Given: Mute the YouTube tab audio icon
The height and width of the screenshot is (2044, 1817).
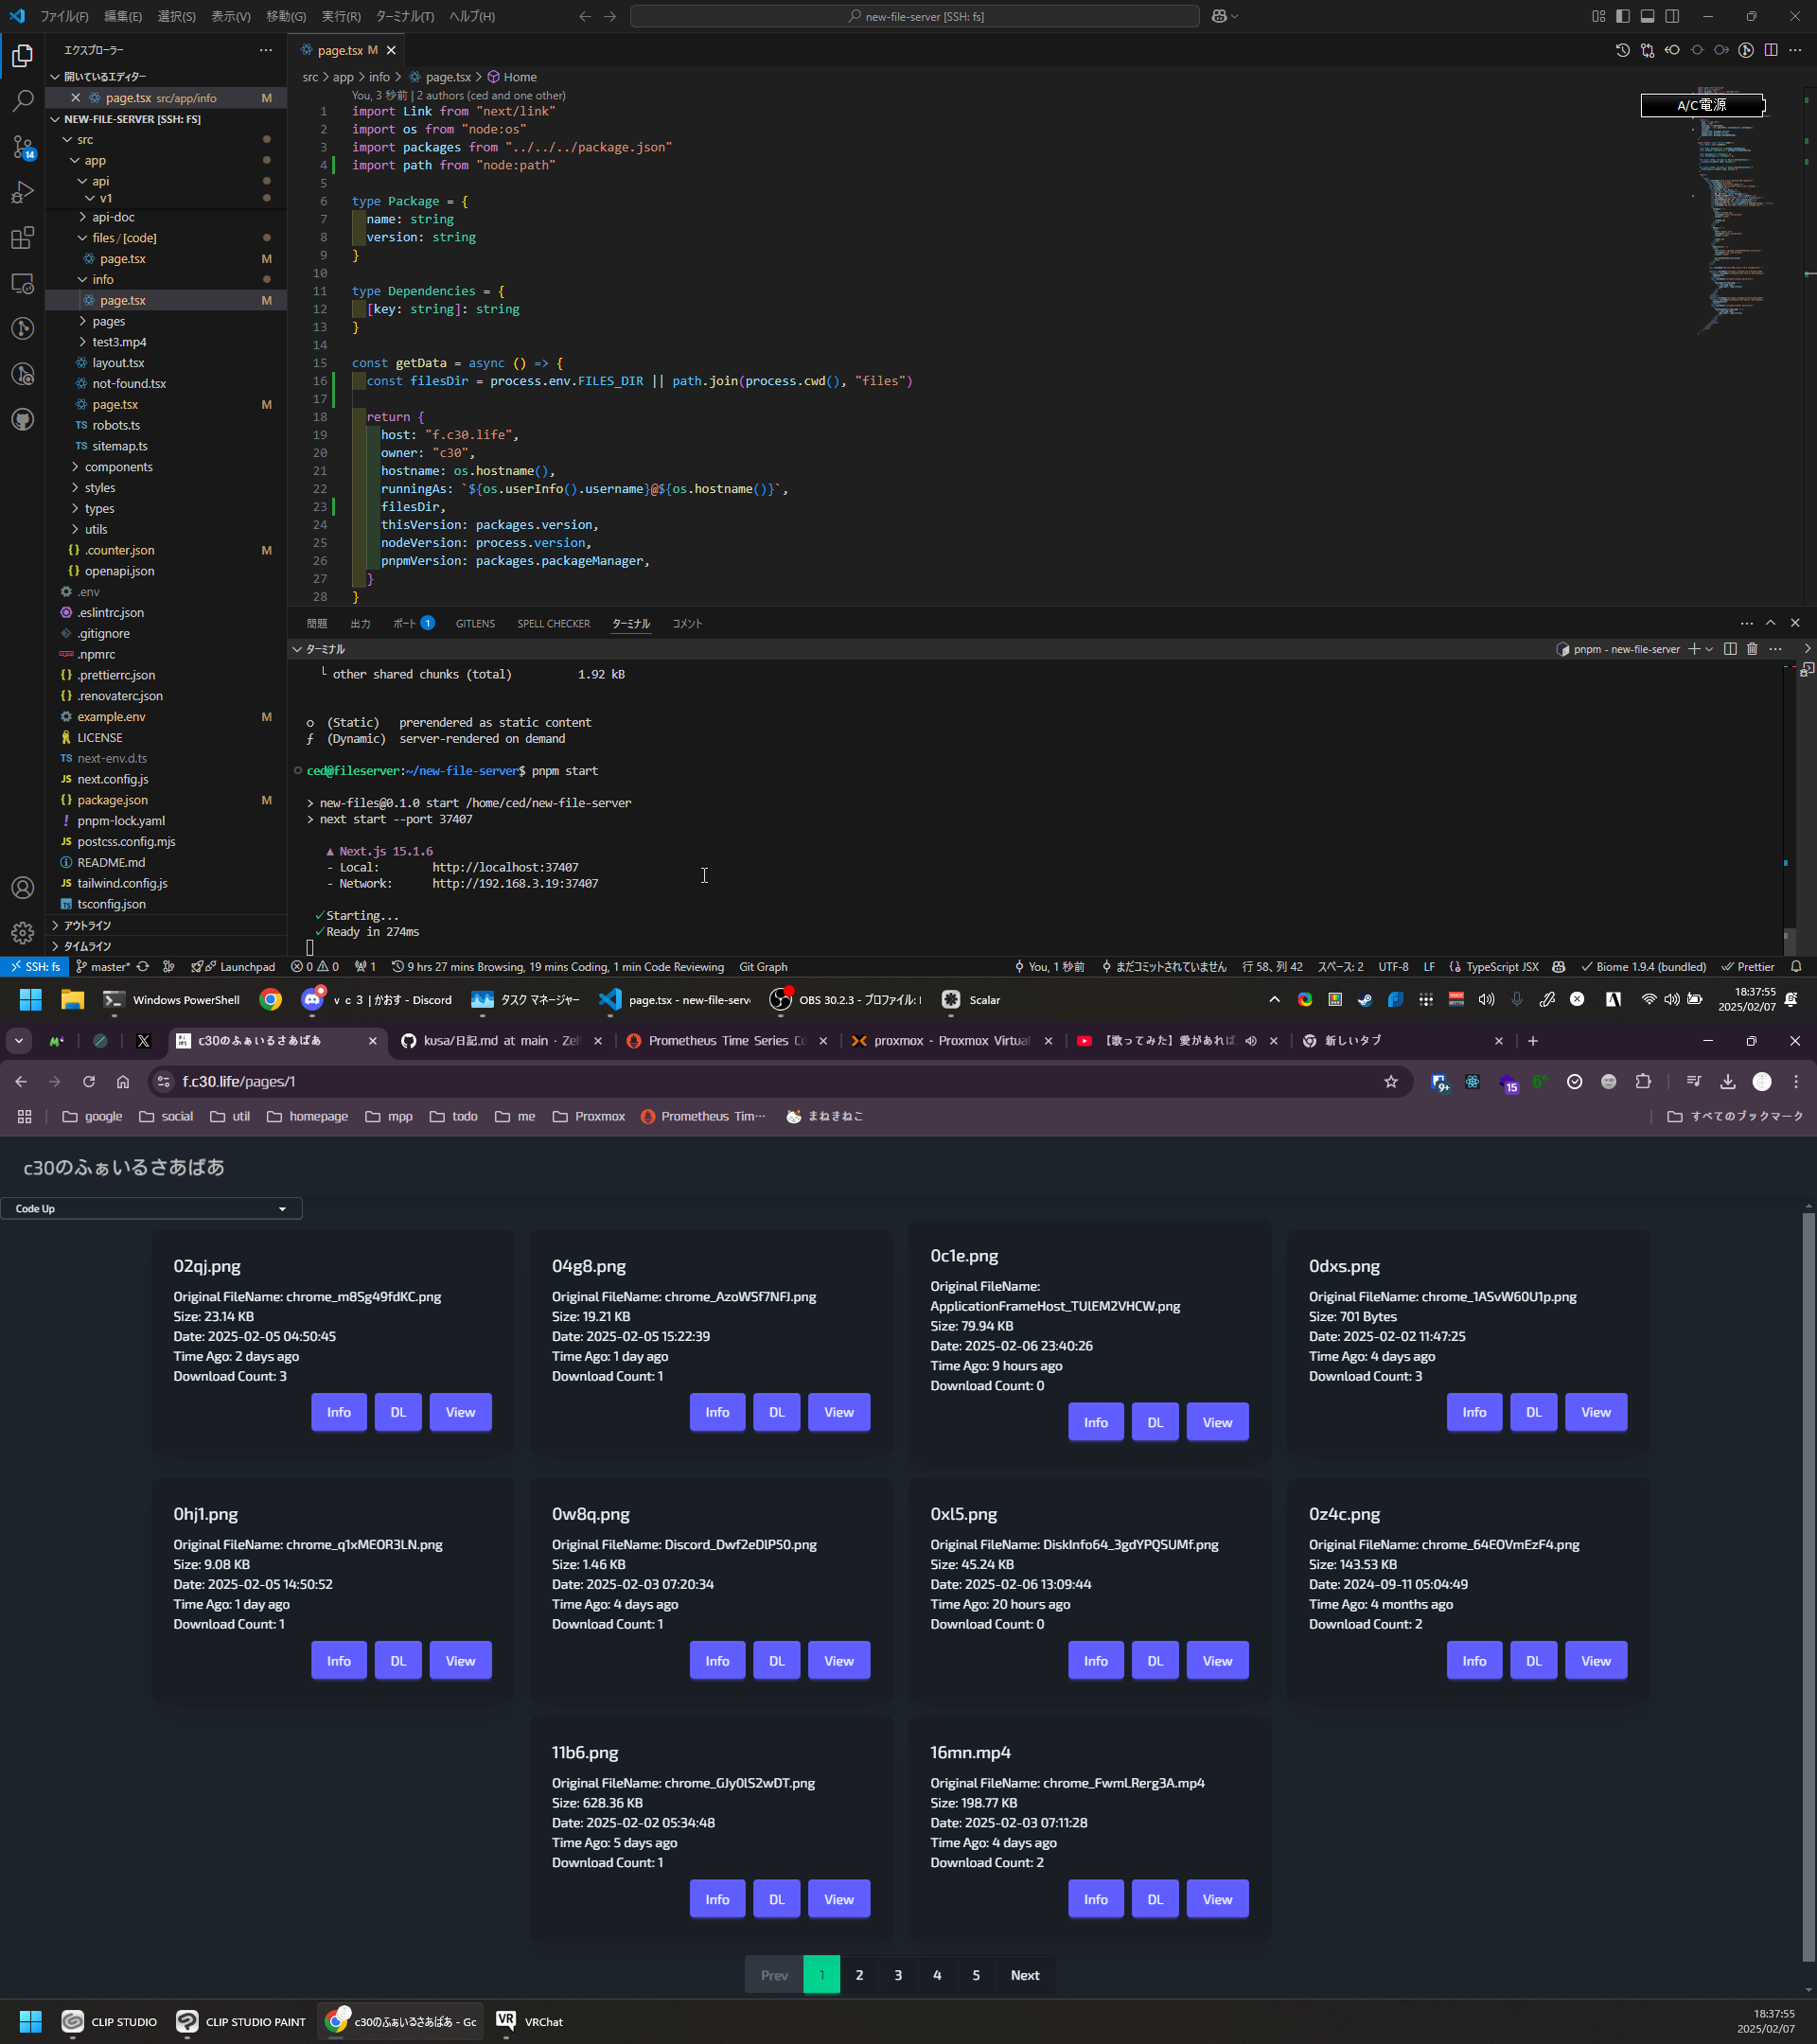Looking at the screenshot, I should pos(1251,1041).
